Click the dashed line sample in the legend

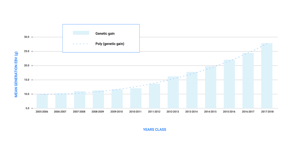[x=80, y=44]
